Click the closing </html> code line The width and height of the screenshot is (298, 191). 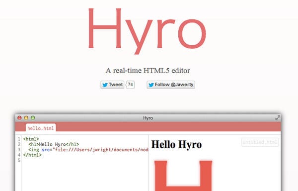click(x=32, y=155)
